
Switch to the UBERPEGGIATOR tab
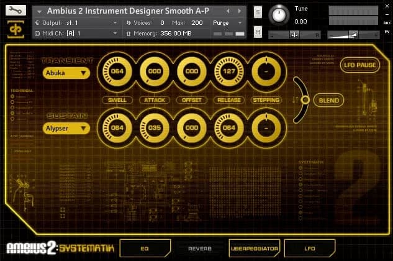pyautogui.click(x=253, y=247)
